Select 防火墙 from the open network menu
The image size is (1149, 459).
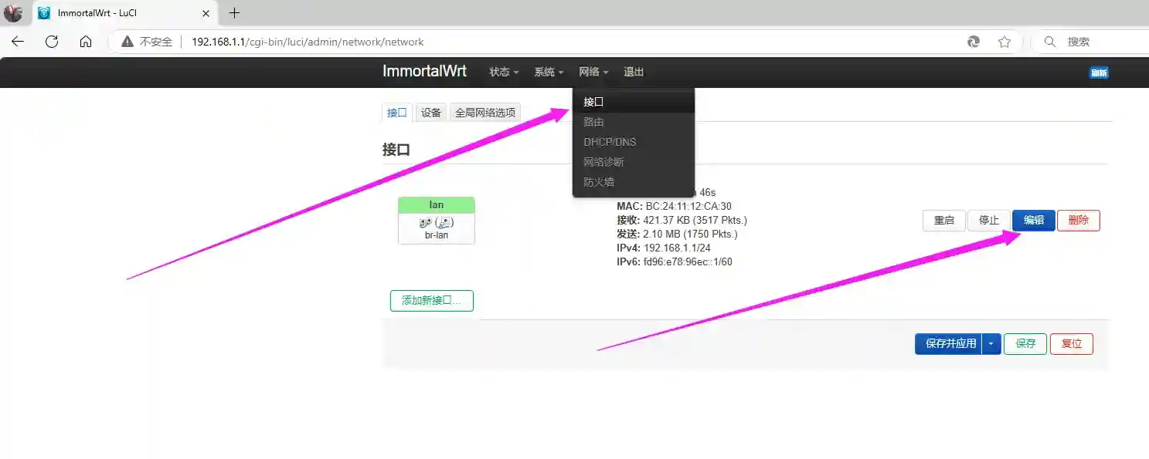599,181
